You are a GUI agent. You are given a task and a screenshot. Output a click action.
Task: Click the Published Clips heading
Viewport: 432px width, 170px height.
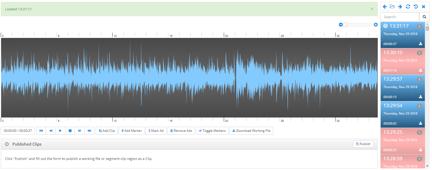point(27,144)
